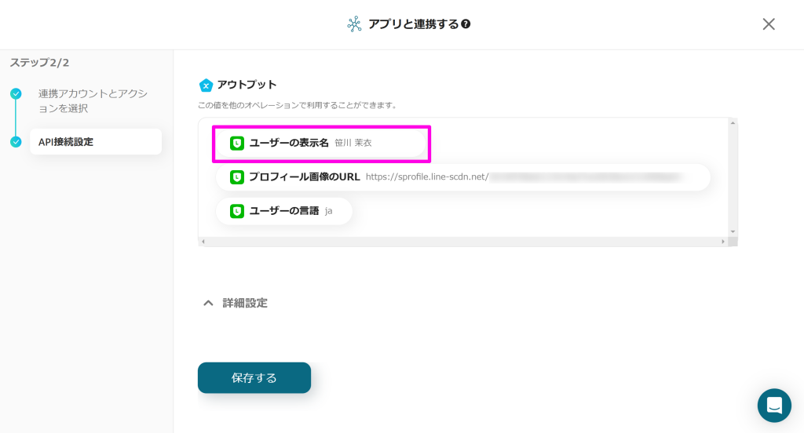Select the ユーザーの言語 ja output pill

pos(284,211)
